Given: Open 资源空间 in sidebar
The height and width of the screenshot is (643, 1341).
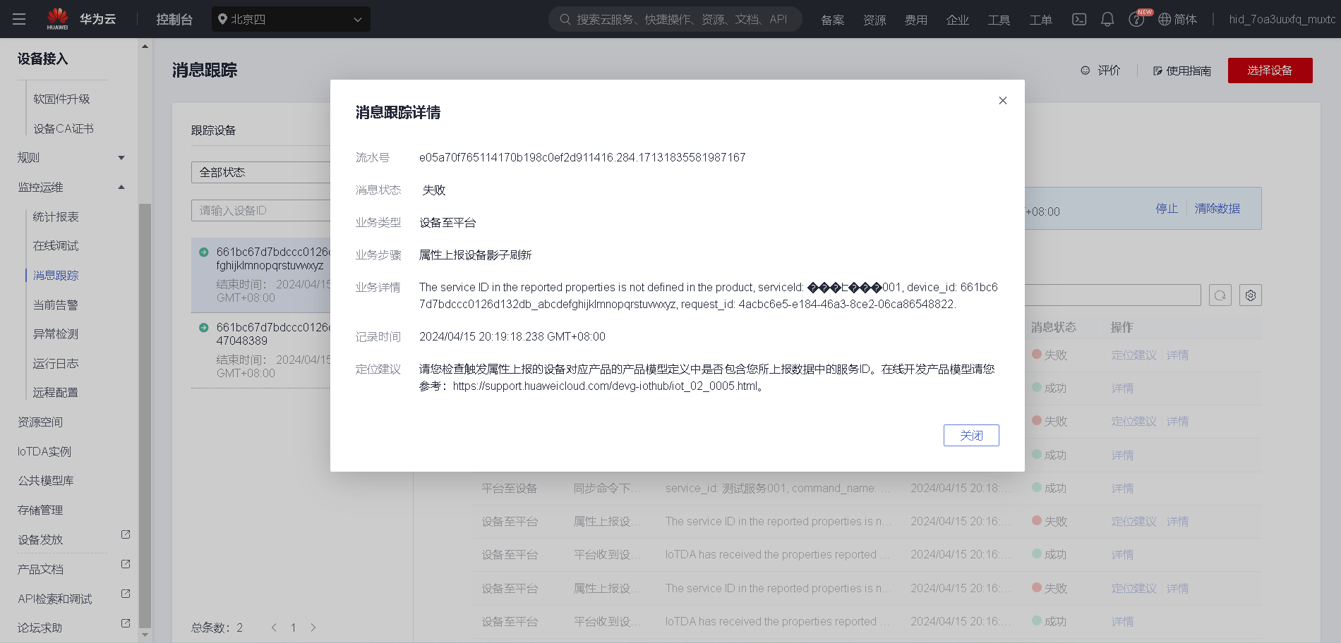Looking at the screenshot, I should click(x=40, y=422).
